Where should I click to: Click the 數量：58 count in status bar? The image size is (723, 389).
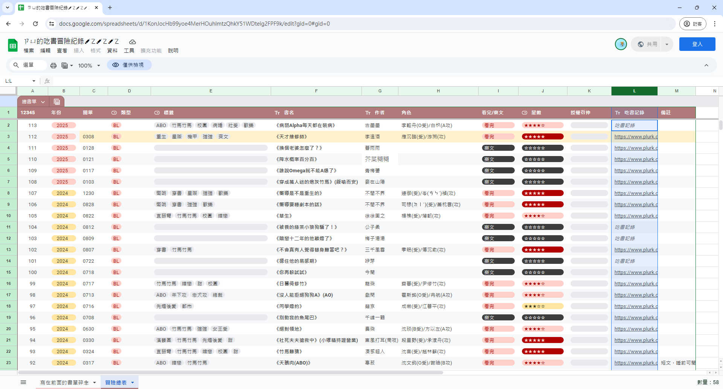708,382
